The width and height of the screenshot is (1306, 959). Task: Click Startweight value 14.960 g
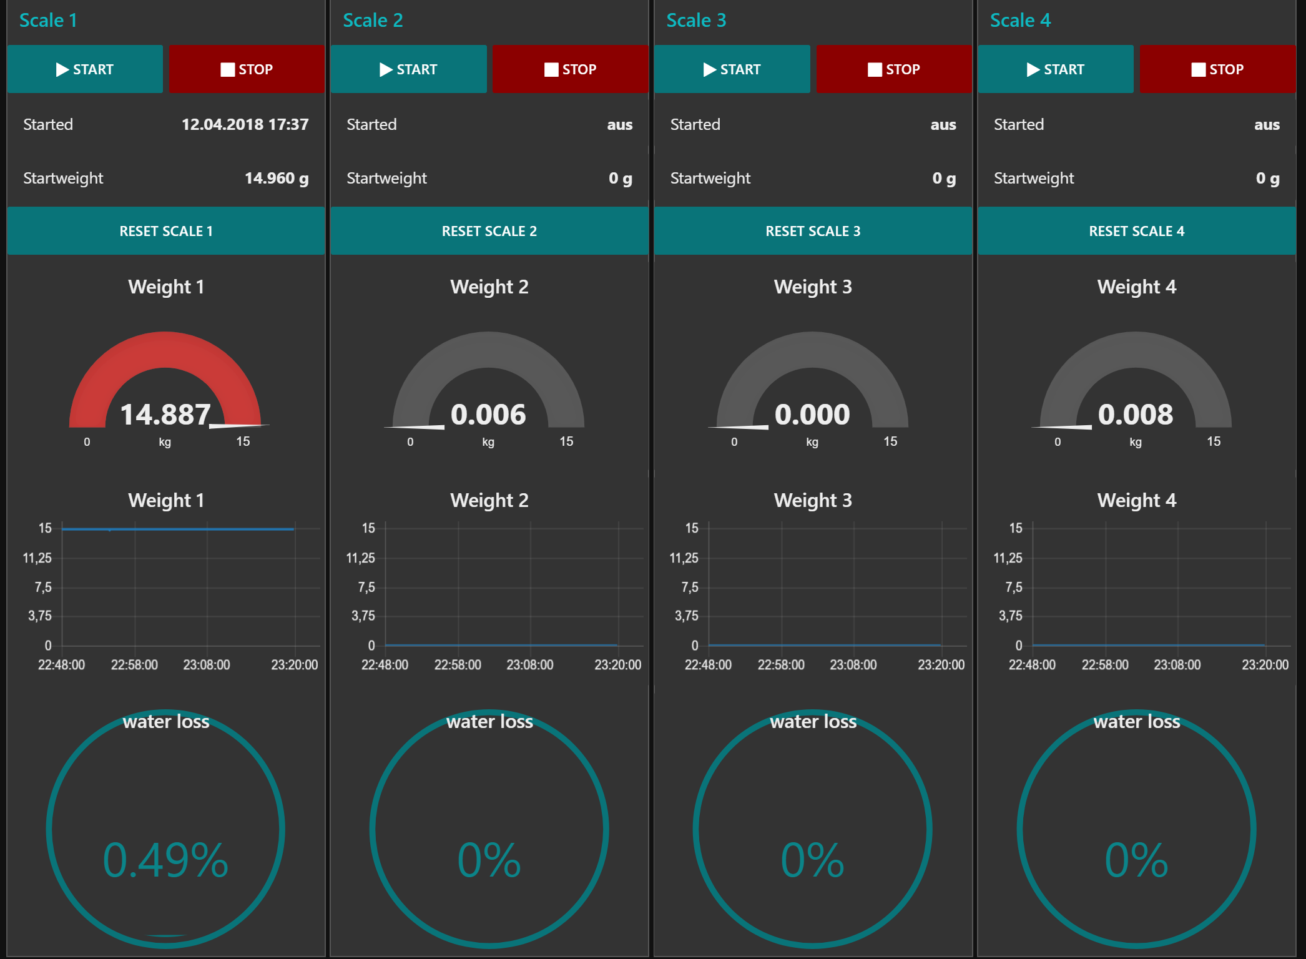(x=277, y=179)
